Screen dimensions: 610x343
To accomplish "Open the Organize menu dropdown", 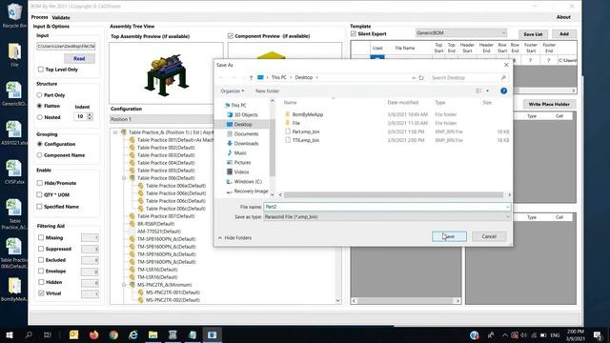I will click(x=233, y=91).
